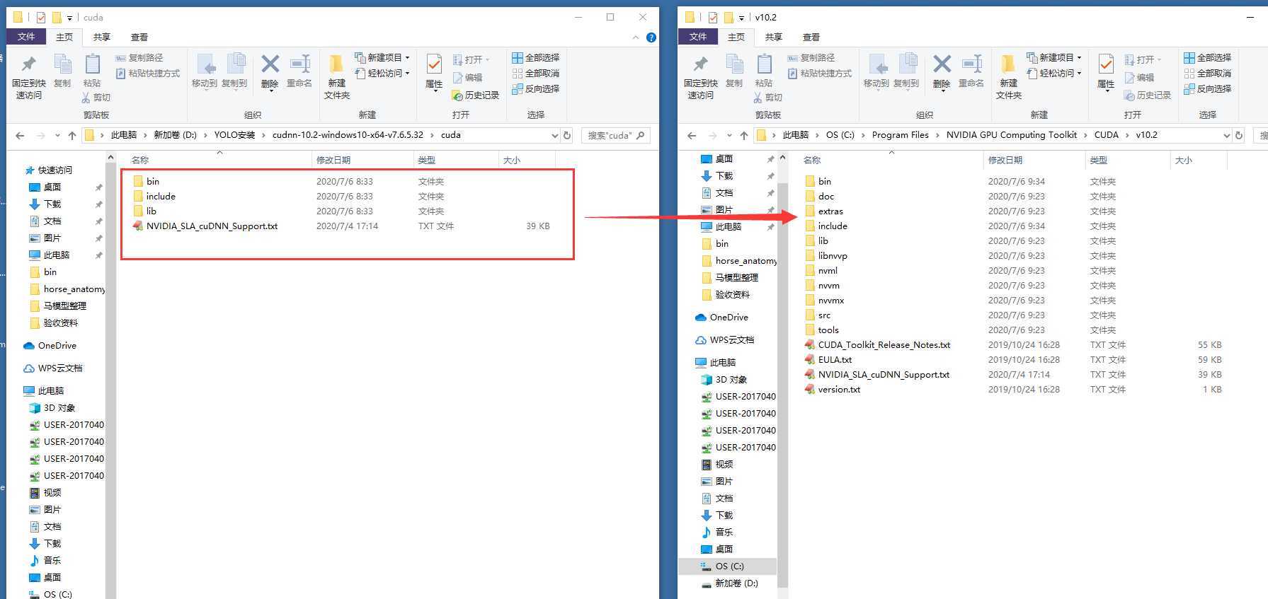Open Easy access (轻松访问) dropdown in v10.2 window

(1054, 73)
